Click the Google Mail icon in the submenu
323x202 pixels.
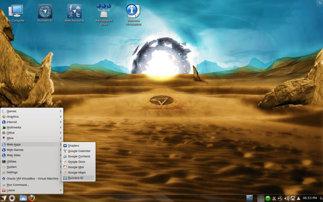tap(65, 167)
